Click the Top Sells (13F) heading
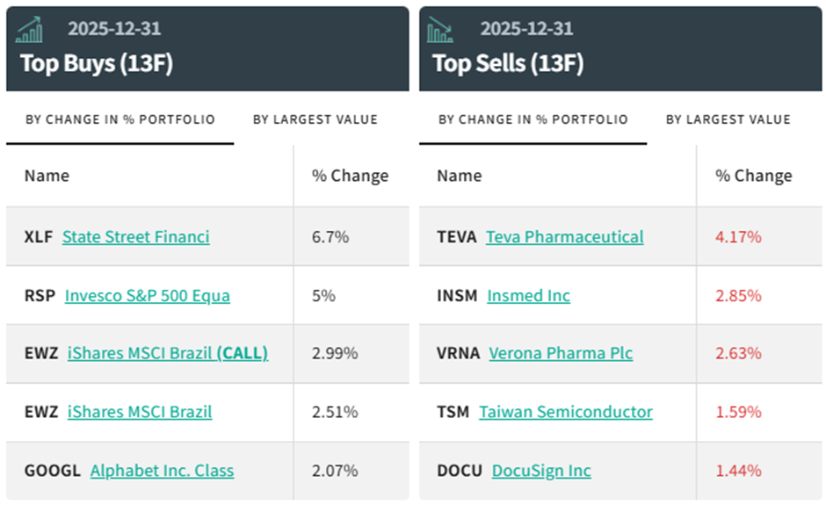The height and width of the screenshot is (505, 826). point(508,63)
